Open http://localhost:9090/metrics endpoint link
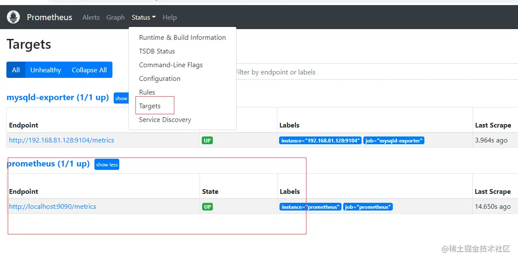 point(53,207)
